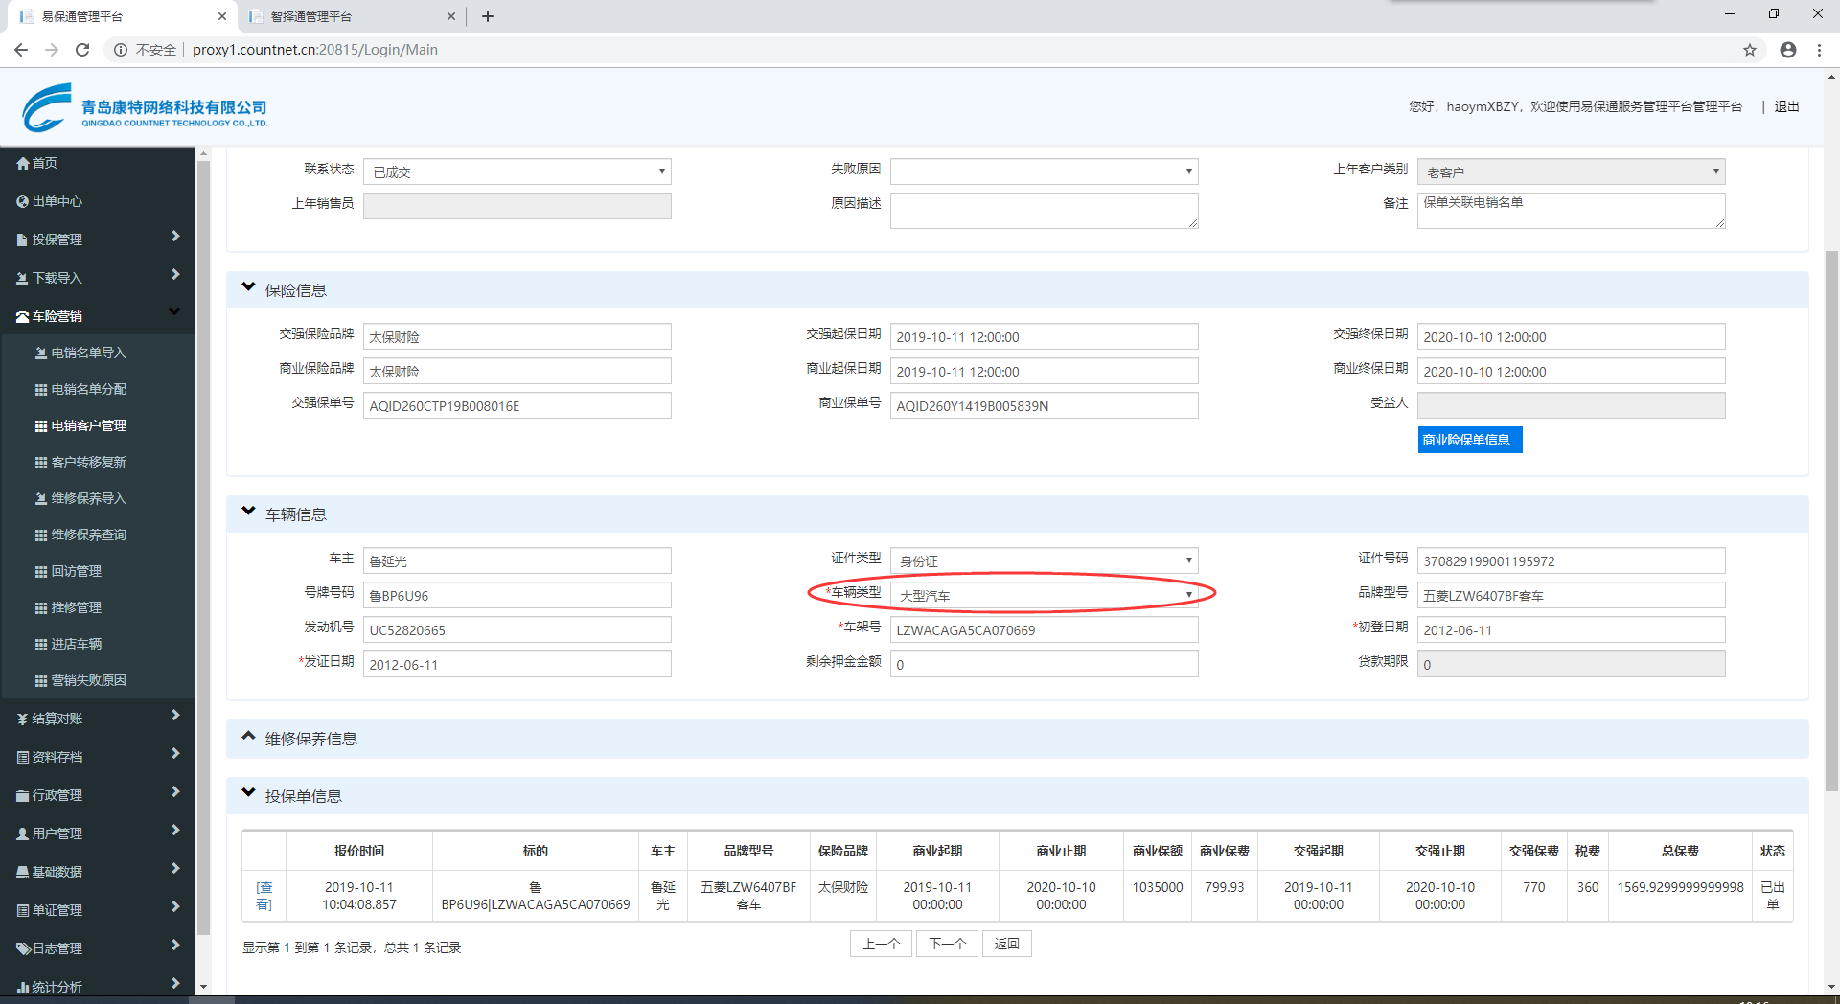
Task: Click the 商业险保单信息 button
Action: click(x=1469, y=441)
